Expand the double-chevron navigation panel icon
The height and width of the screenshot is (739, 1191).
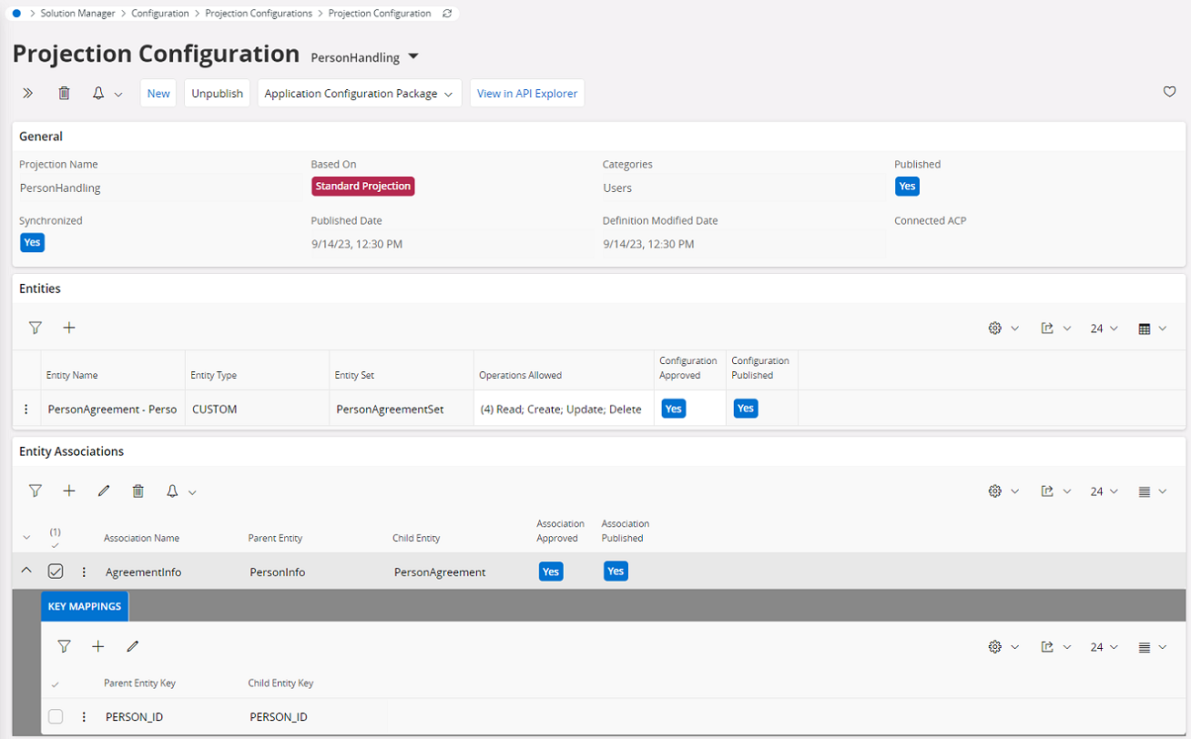pyautogui.click(x=27, y=93)
